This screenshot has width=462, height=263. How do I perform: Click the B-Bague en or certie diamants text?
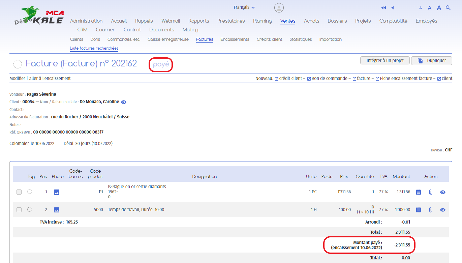pyautogui.click(x=137, y=186)
